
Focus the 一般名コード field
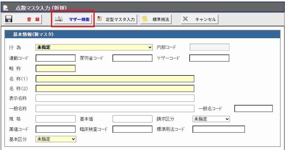point(253,109)
